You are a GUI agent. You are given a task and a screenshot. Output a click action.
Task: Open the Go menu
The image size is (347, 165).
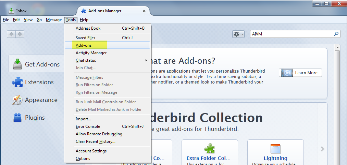(x=39, y=20)
